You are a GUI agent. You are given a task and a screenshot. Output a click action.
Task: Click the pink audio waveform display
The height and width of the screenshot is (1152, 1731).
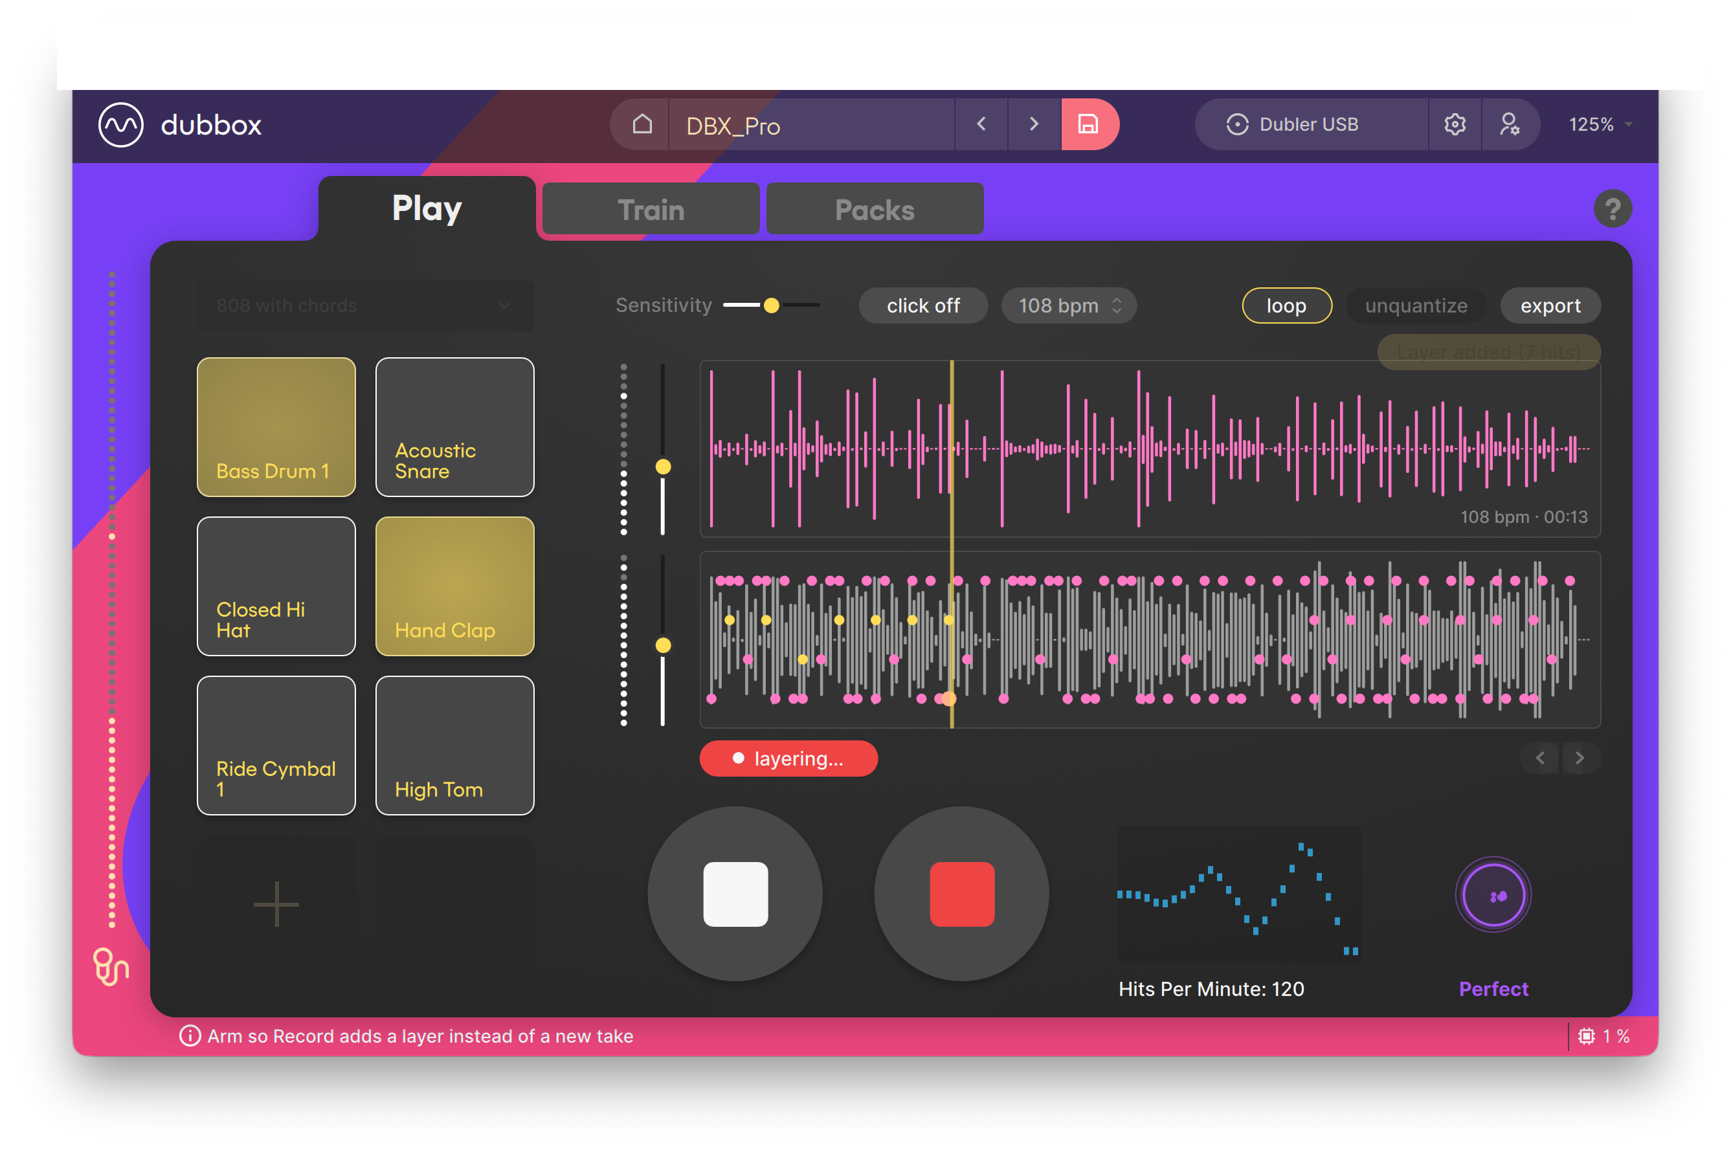point(1150,449)
